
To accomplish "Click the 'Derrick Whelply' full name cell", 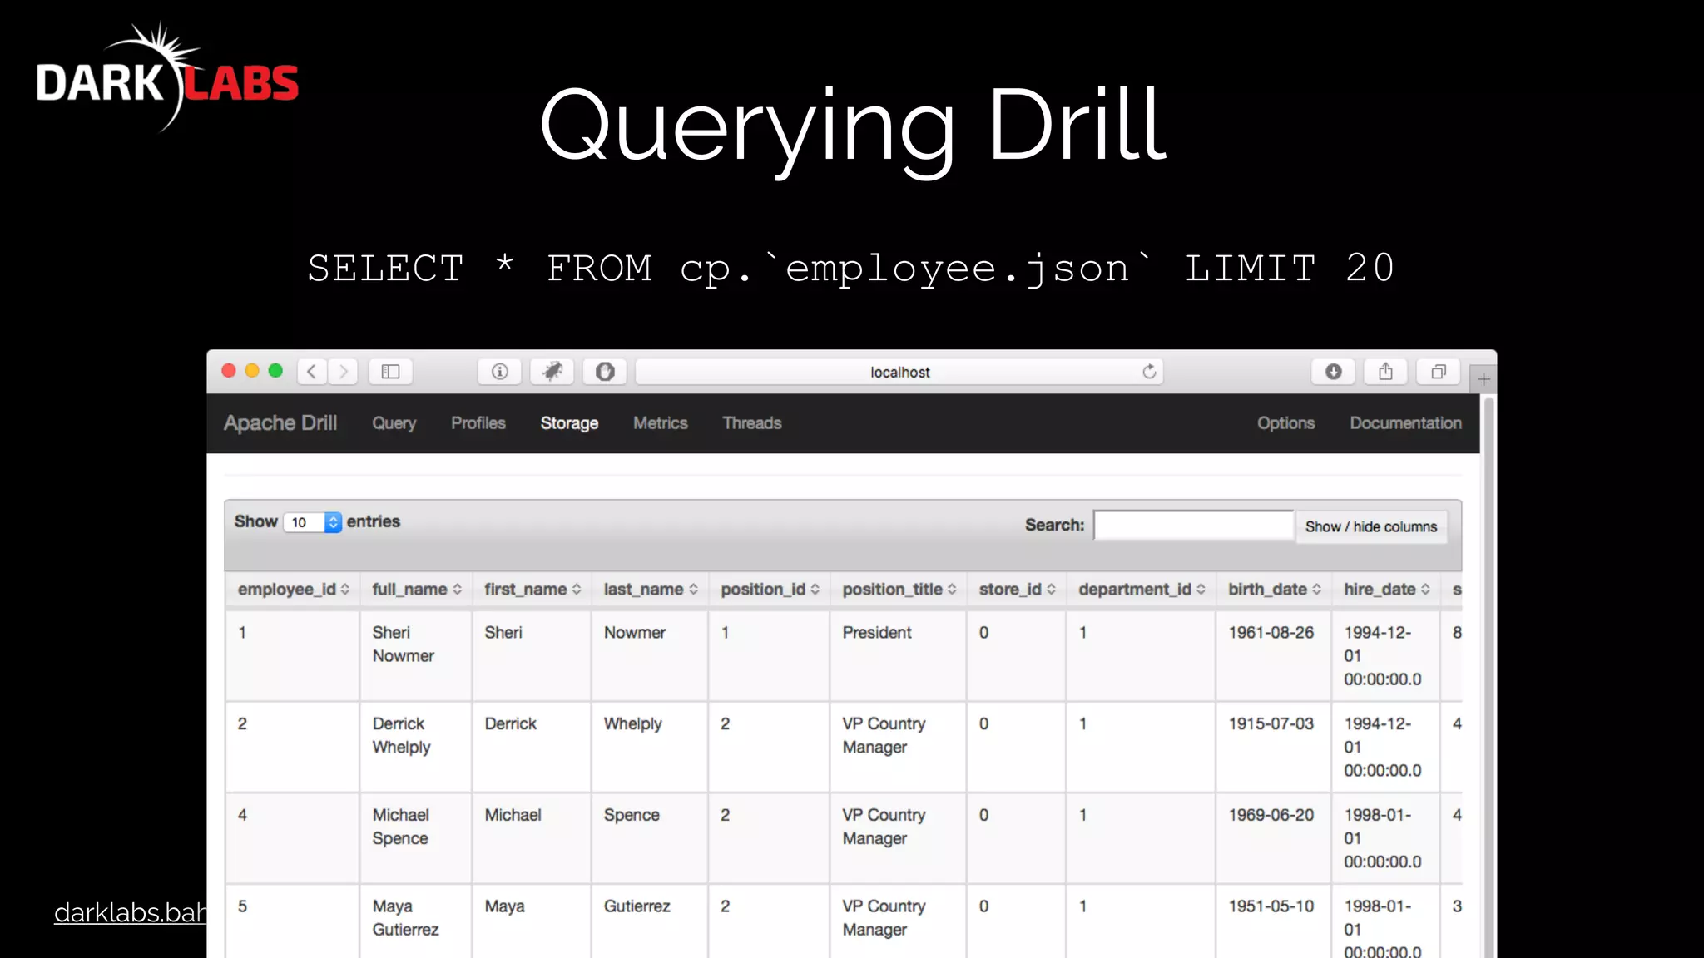I will (x=416, y=747).
